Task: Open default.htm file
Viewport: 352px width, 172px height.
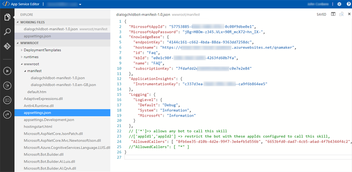Action: coord(37,91)
